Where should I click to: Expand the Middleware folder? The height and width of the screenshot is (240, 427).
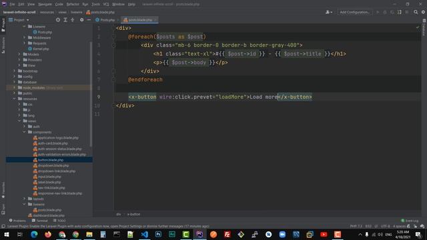tap(24, 37)
